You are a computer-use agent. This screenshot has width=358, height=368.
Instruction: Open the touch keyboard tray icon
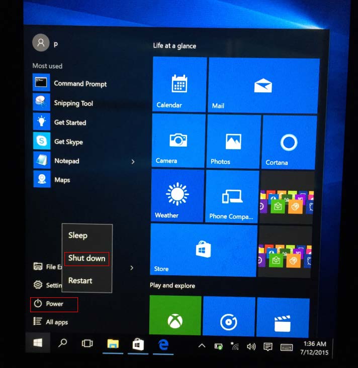[x=287, y=347]
